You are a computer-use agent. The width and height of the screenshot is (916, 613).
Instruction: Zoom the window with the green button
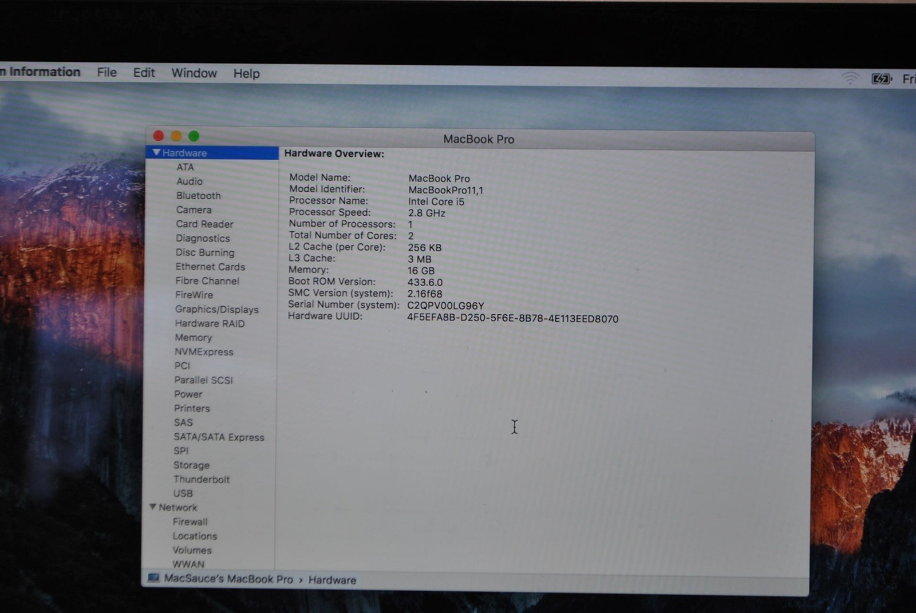coord(194,136)
